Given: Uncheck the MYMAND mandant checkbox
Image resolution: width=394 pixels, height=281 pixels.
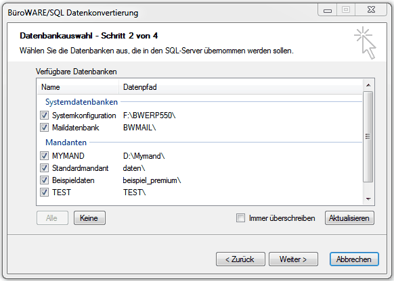Looking at the screenshot, I should 45,155.
